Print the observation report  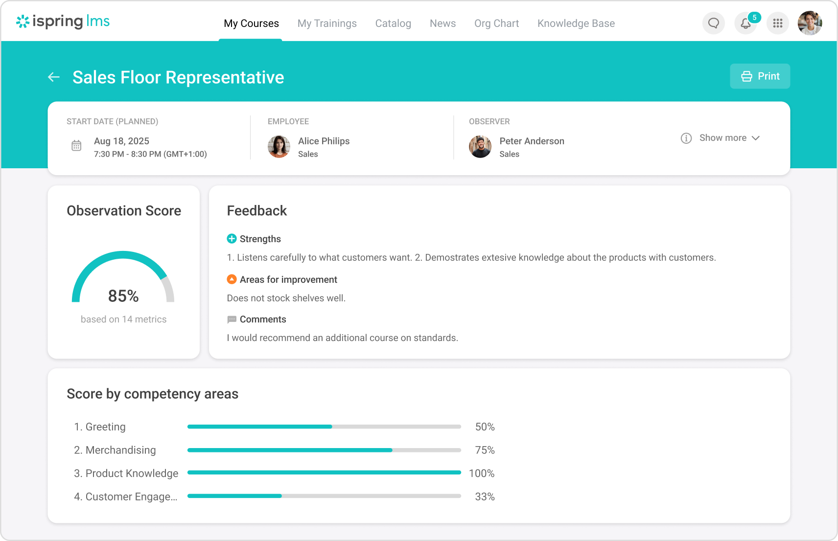coord(760,76)
